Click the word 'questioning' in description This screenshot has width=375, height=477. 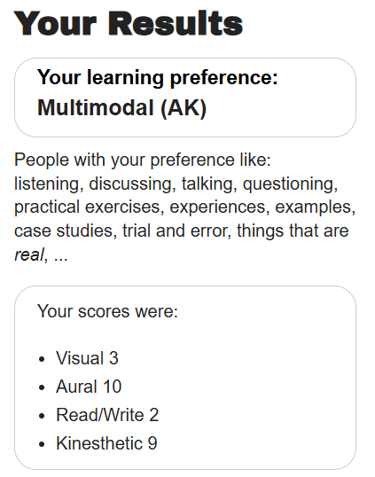[290, 184]
